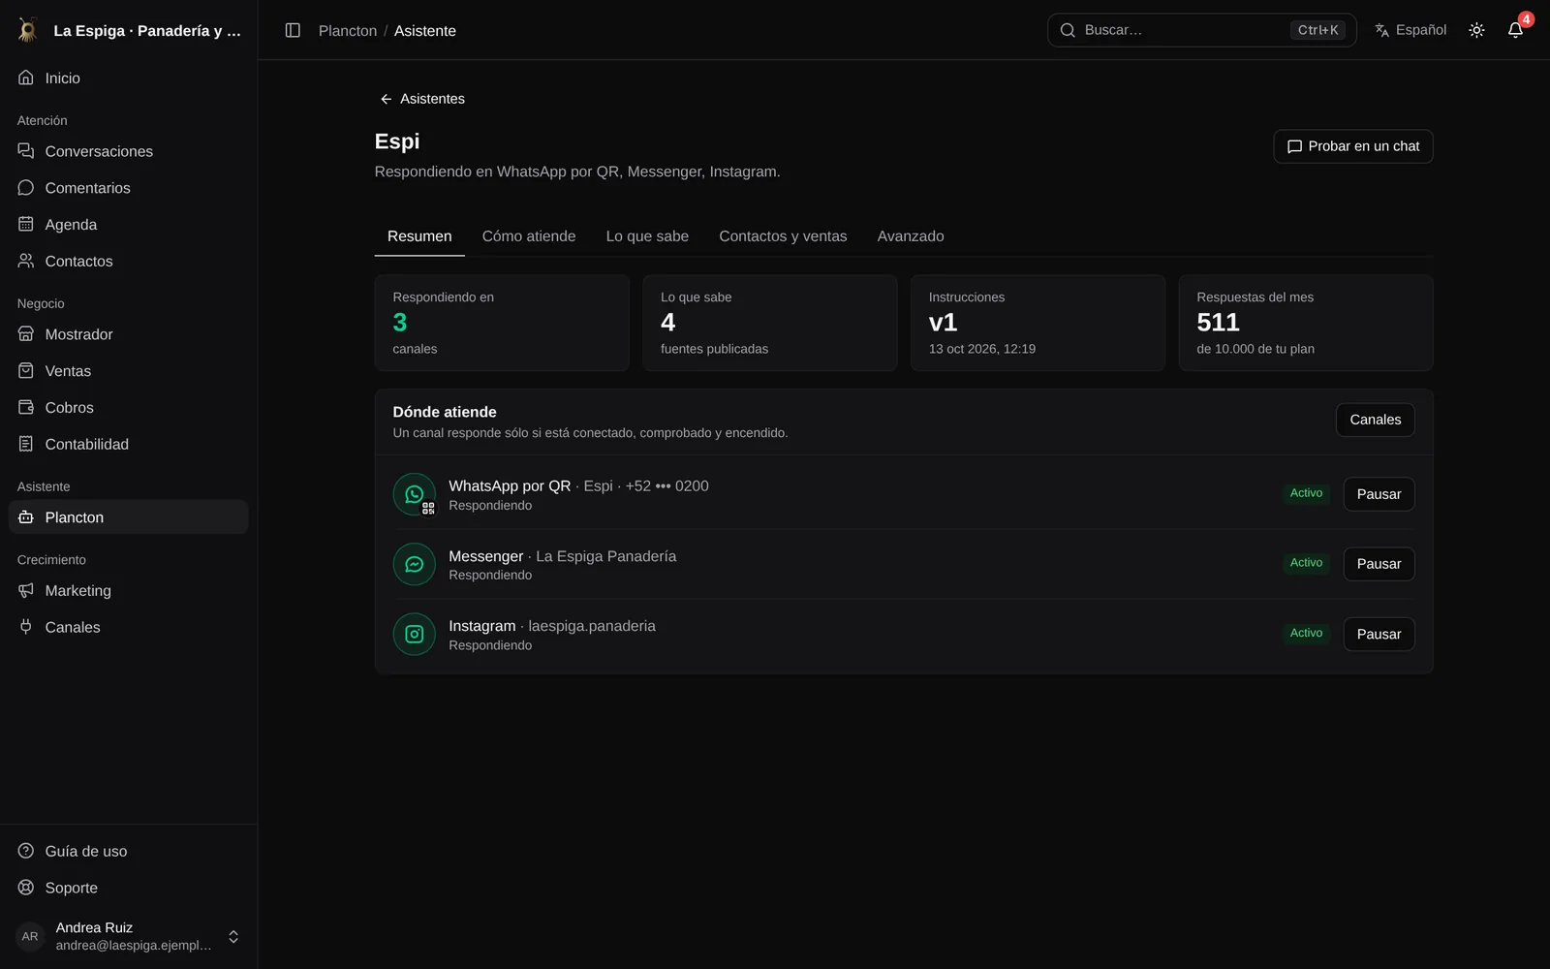Viewport: 1550px width, 969px height.
Task: Open the Español language selector
Action: coord(1410,30)
